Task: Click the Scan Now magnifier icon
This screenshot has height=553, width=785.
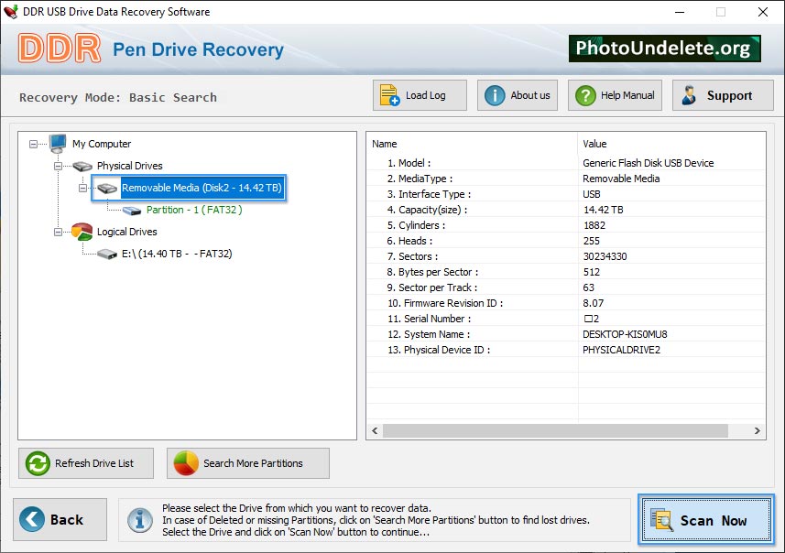Action: point(662,520)
